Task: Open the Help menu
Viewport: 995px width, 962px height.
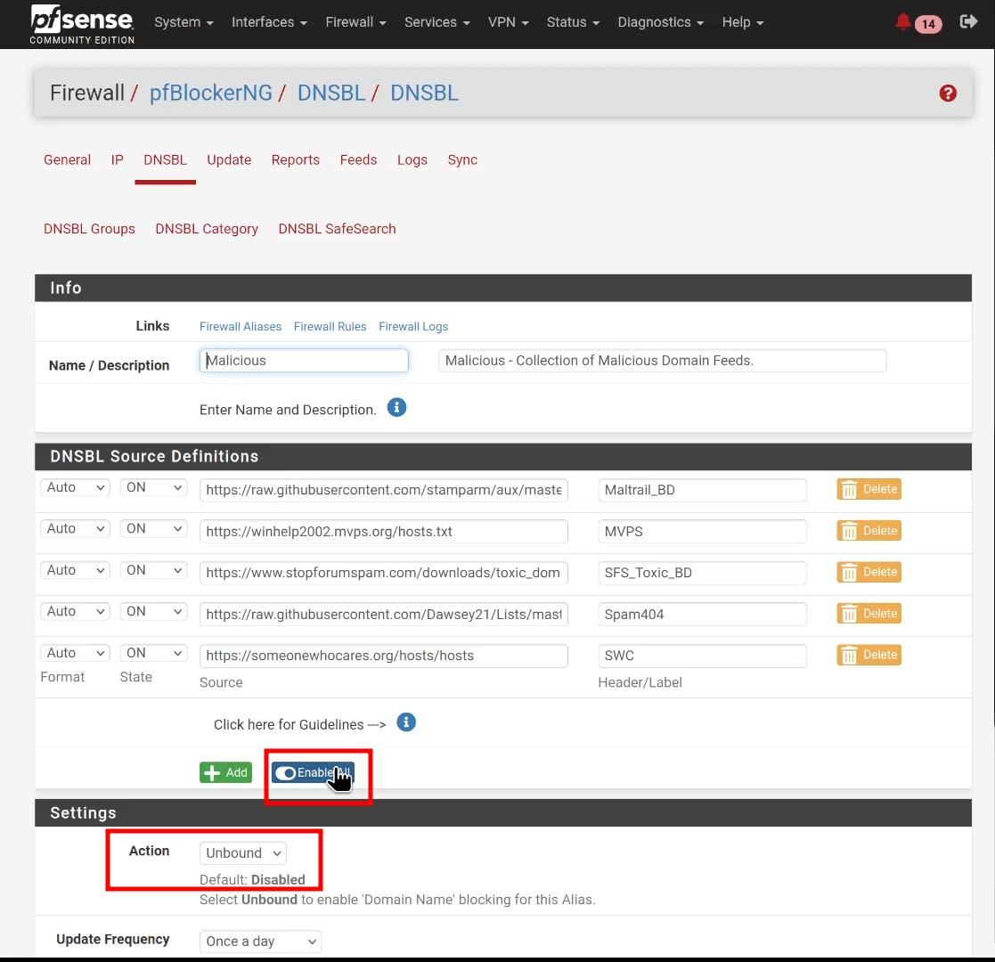Action: click(x=742, y=22)
